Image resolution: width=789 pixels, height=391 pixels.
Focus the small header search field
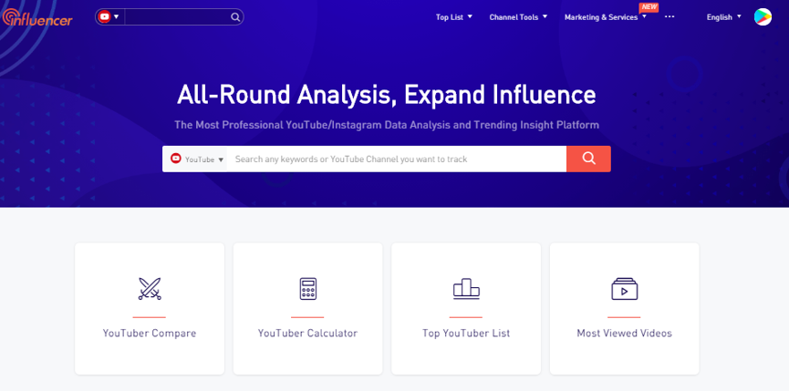177,17
